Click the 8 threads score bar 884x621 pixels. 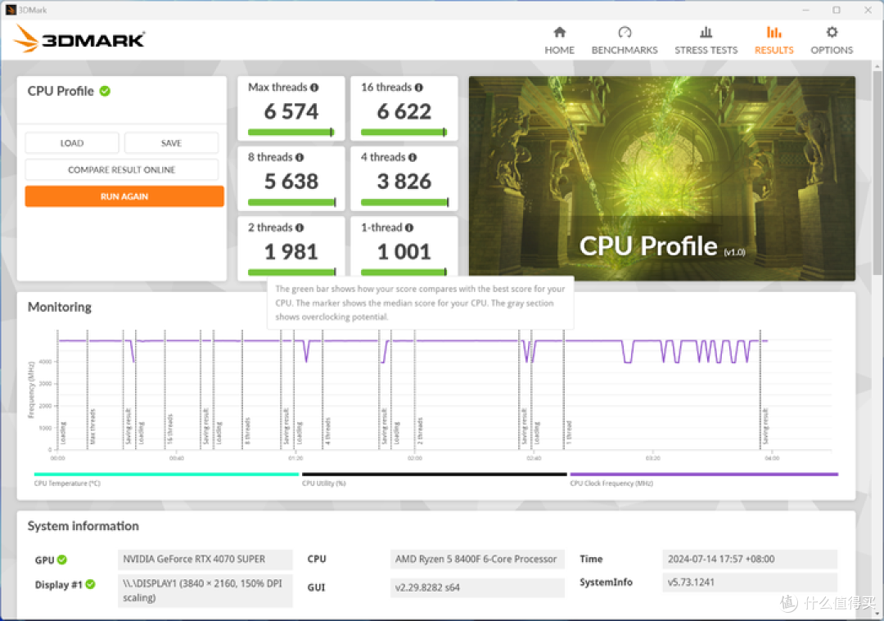[x=292, y=202]
